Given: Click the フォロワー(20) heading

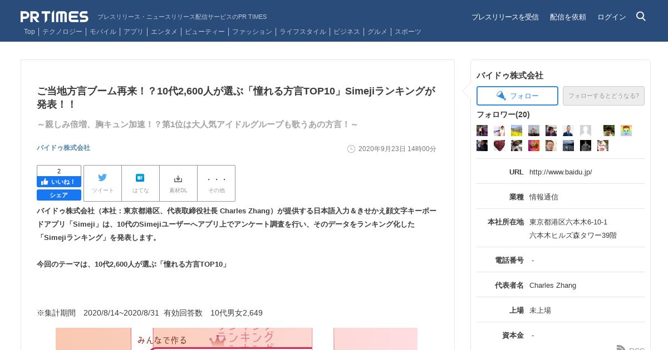Looking at the screenshot, I should tap(503, 114).
